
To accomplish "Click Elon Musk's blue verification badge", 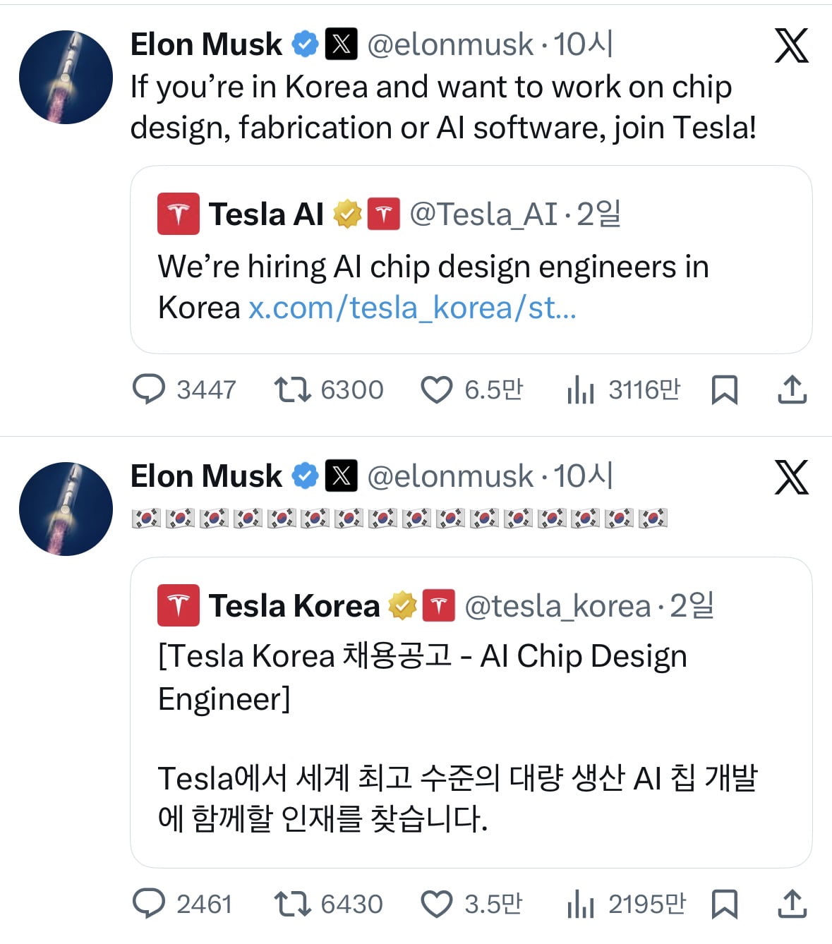I will pos(305,43).
